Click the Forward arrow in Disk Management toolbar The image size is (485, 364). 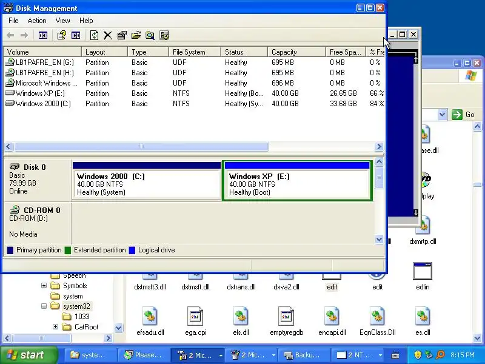click(24, 35)
